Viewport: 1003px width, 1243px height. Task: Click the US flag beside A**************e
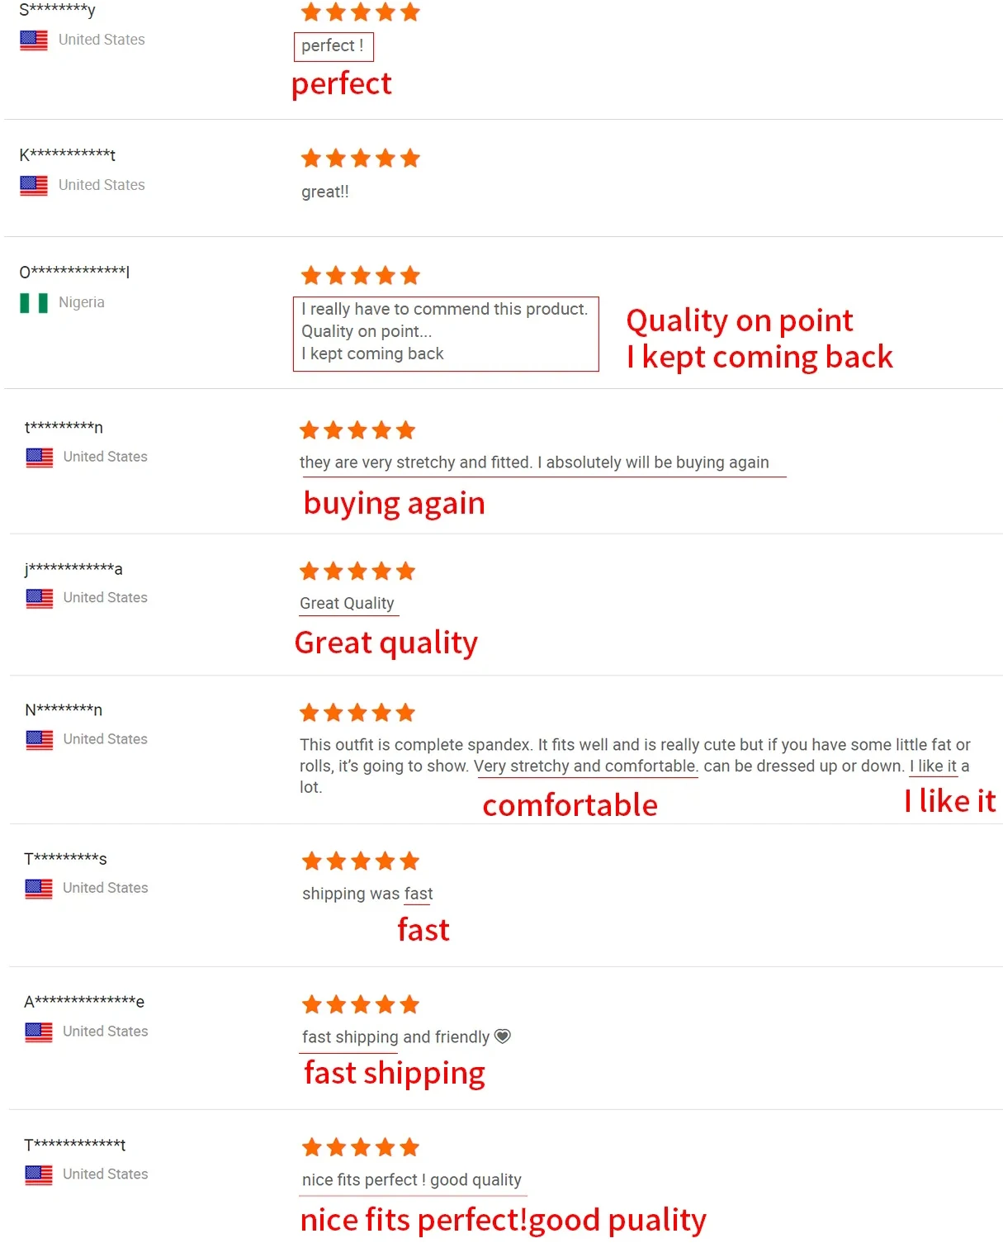point(39,1032)
